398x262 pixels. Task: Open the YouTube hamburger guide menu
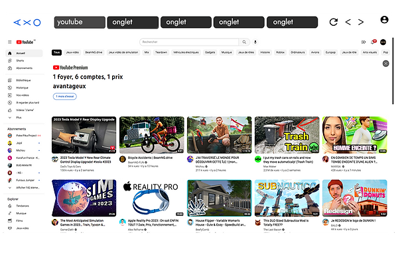click(10, 42)
